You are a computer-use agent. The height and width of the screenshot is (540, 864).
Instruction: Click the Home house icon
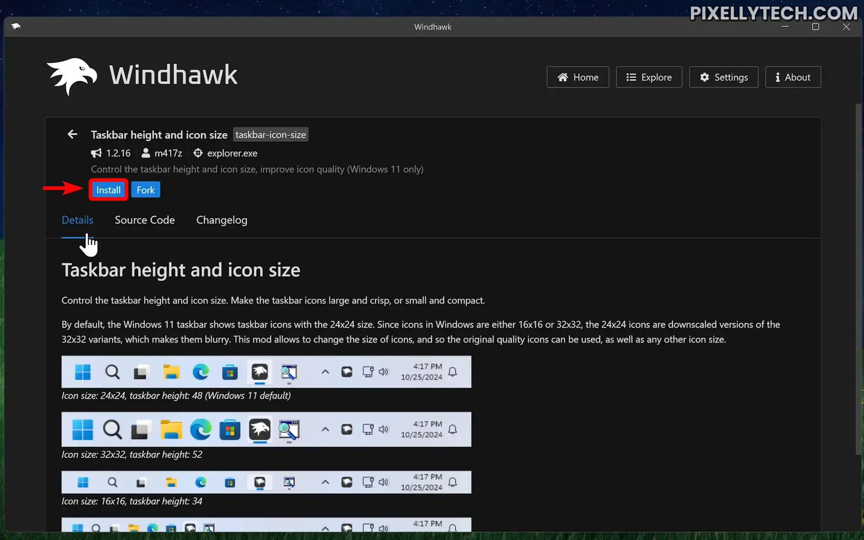563,77
